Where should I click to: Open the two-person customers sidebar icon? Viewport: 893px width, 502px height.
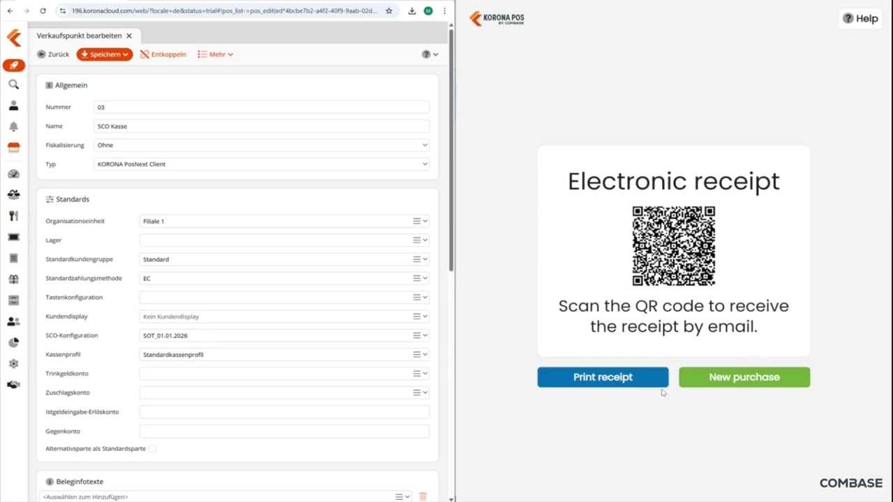click(x=13, y=321)
